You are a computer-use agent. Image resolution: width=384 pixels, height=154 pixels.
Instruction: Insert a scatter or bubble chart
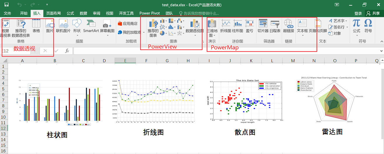point(172,34)
